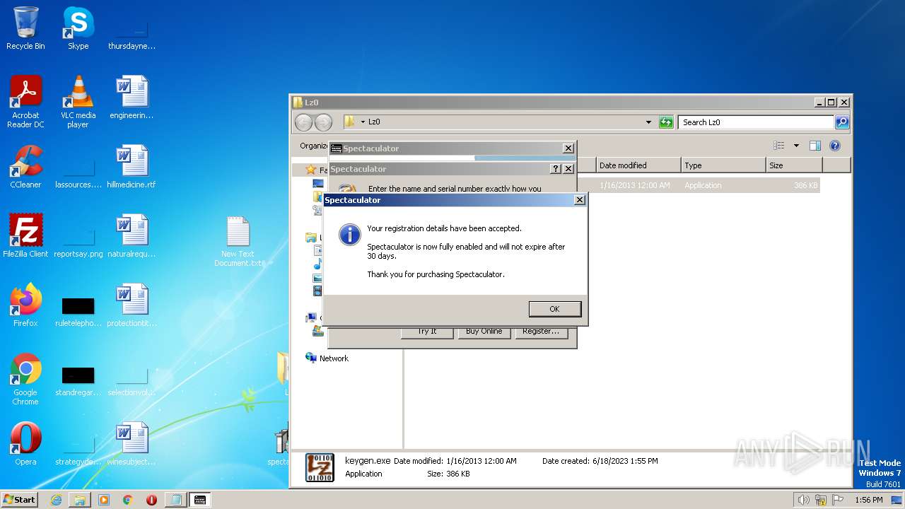Open Windows Explorer taskbar button
This screenshot has width=905, height=509.
(80, 500)
